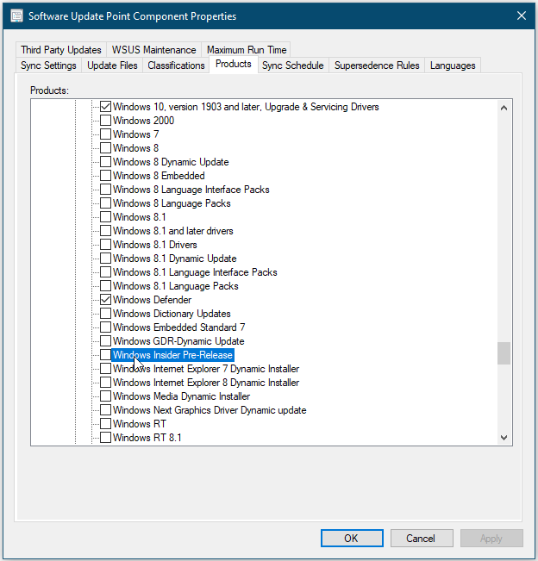Click the products list scrollbar thumb
The height and width of the screenshot is (561, 538).
[504, 353]
